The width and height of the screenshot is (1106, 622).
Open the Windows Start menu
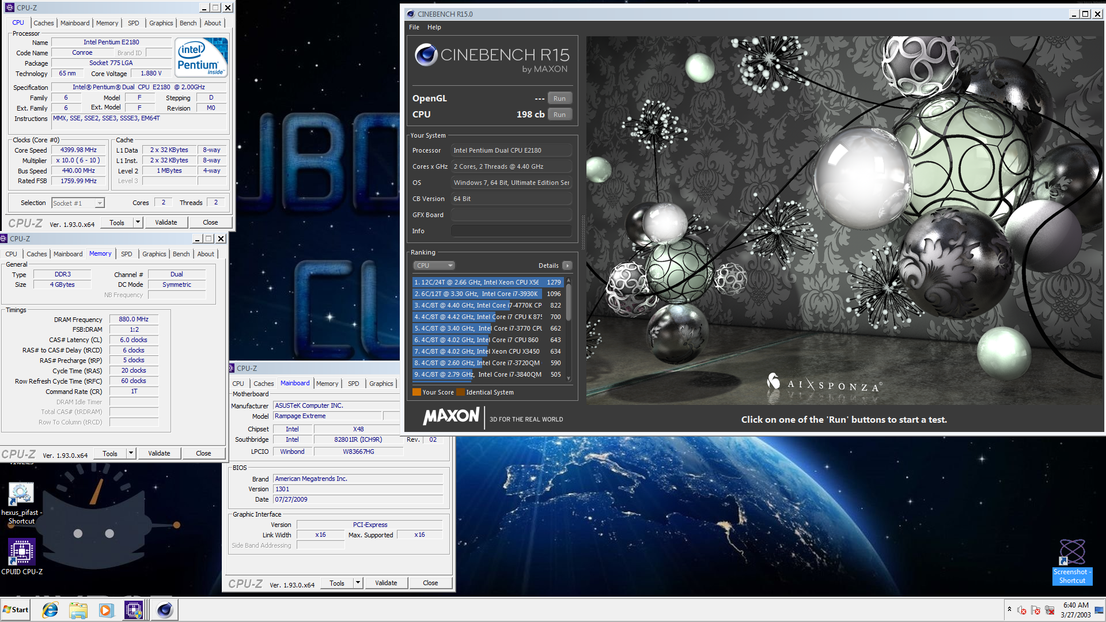click(16, 609)
